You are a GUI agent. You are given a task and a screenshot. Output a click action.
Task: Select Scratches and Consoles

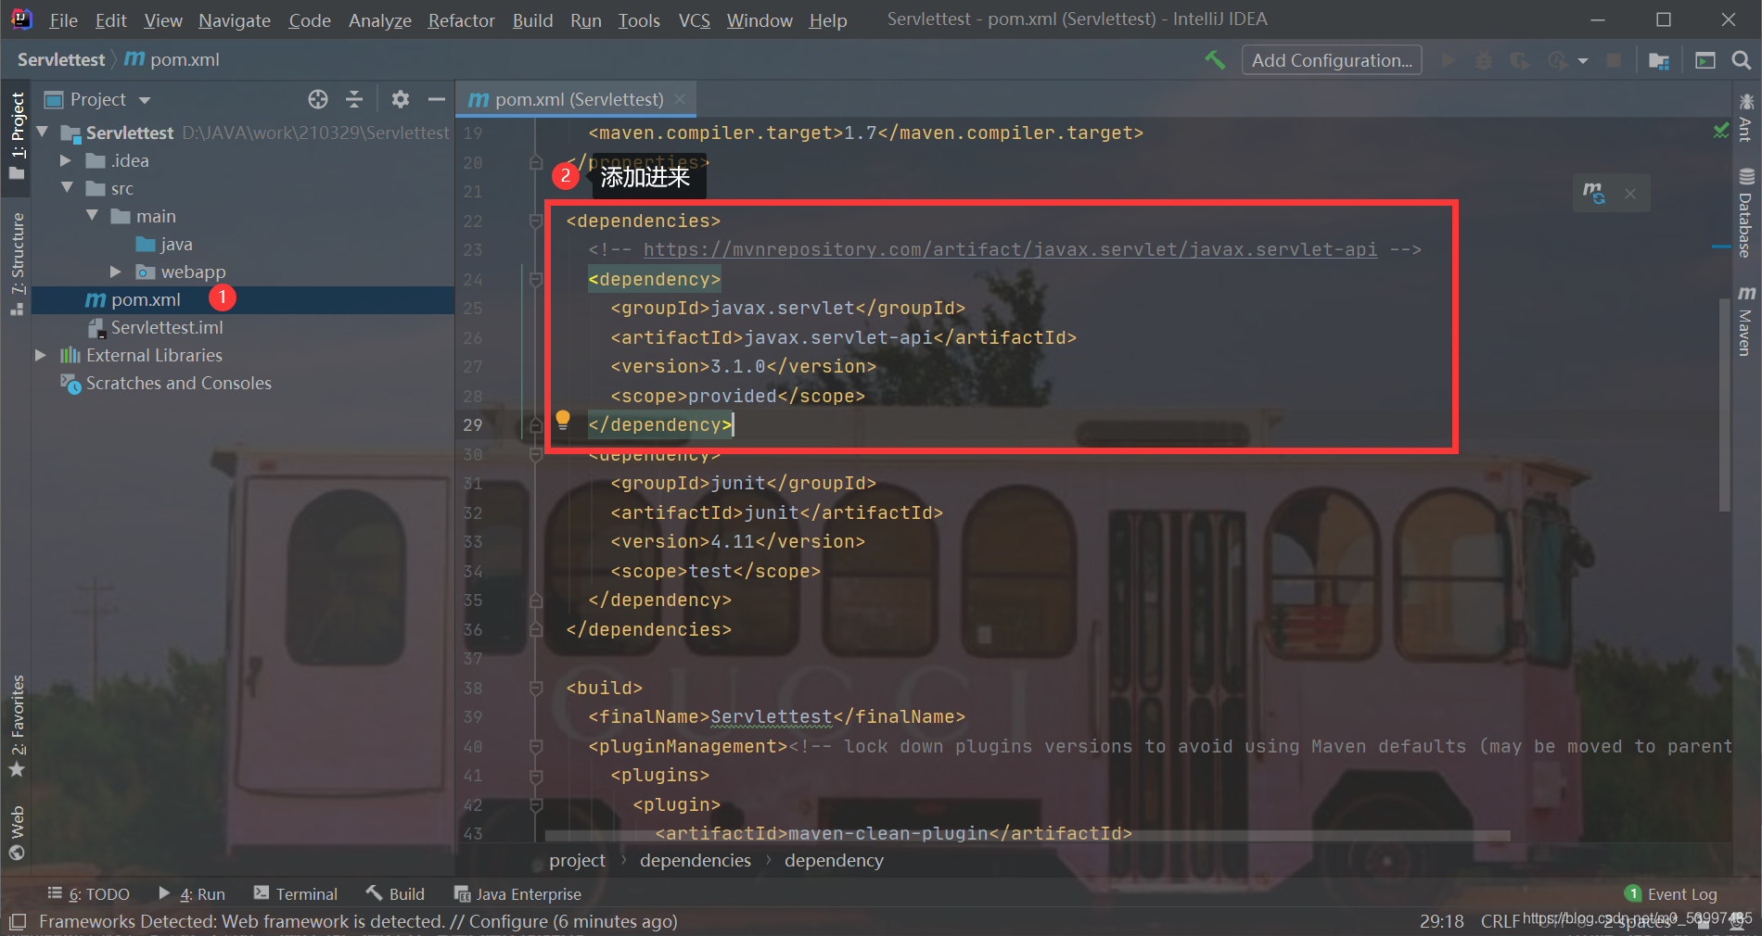pos(166,383)
